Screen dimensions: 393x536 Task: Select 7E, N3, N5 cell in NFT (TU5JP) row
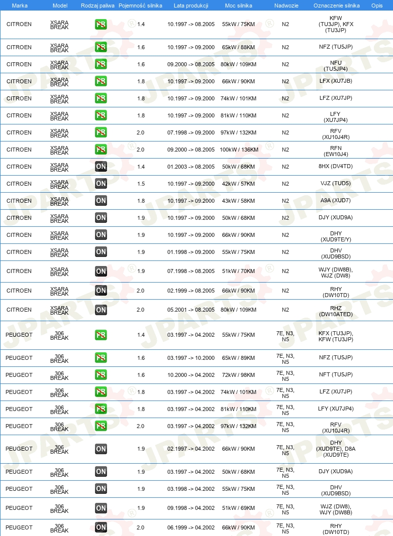click(285, 376)
